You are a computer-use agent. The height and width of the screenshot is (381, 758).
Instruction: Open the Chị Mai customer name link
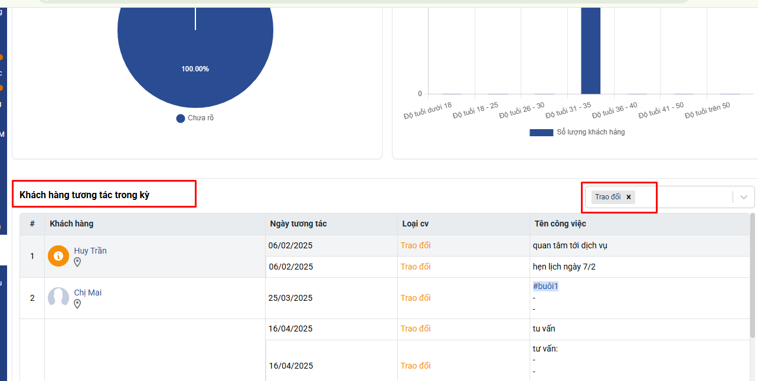pos(87,293)
